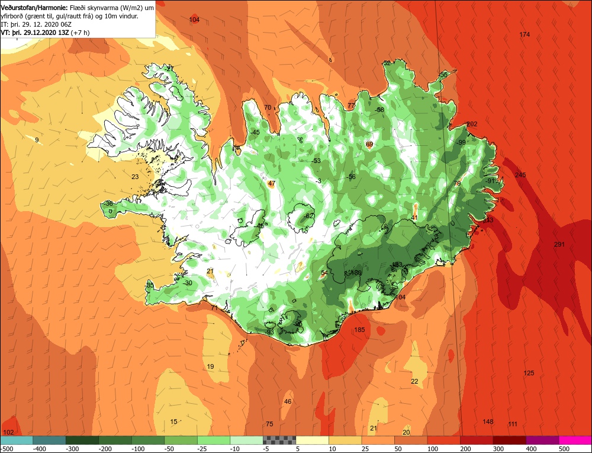Select the value -30 on the southwest peninsula
The width and height of the screenshot is (592, 453).
[x=187, y=283]
